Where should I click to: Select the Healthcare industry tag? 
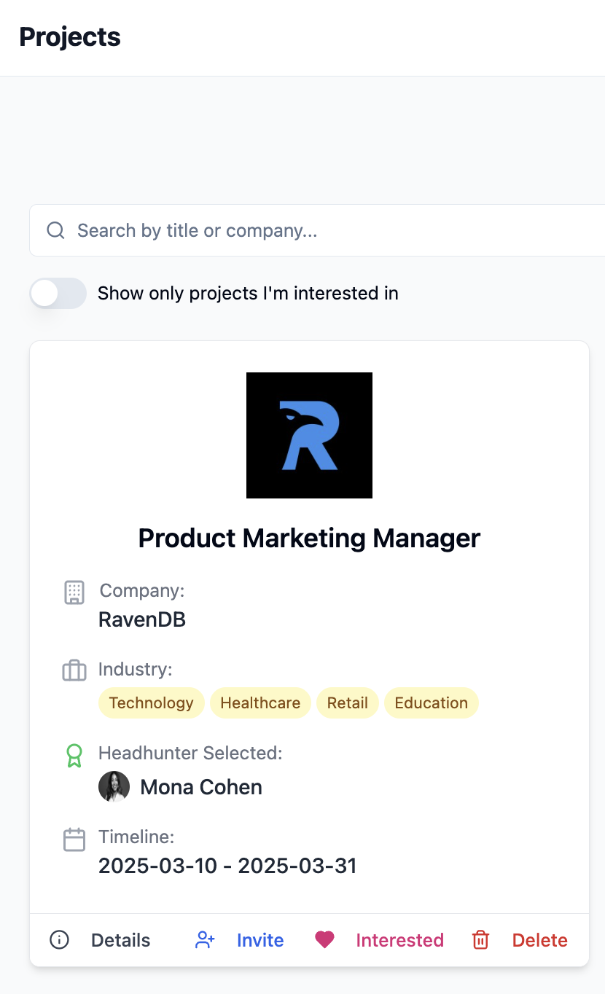260,703
